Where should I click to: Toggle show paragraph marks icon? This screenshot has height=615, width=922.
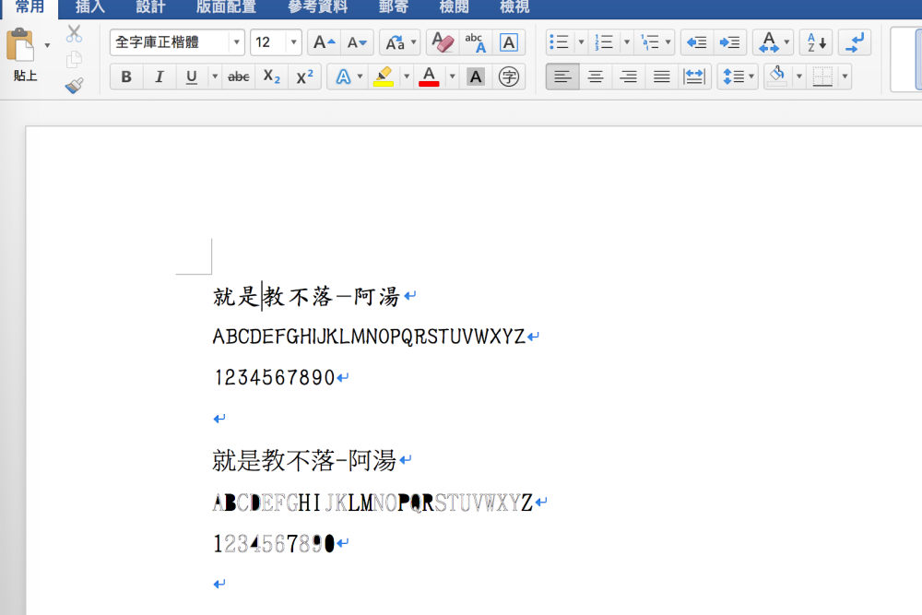point(855,42)
